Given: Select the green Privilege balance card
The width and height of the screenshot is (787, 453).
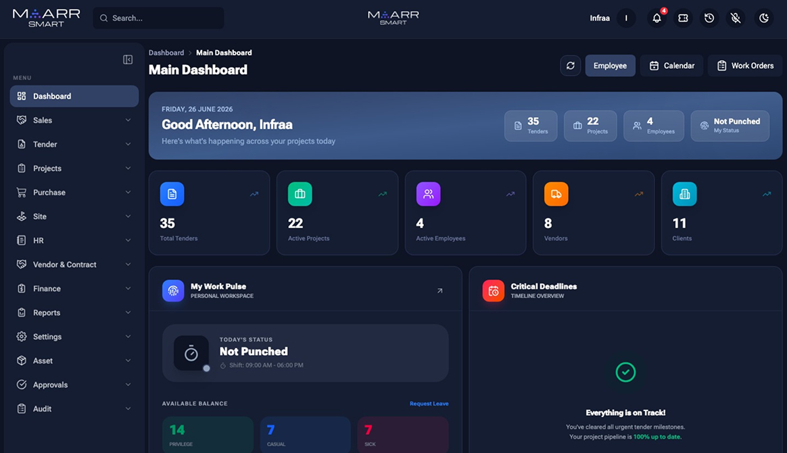Looking at the screenshot, I should pyautogui.click(x=208, y=435).
